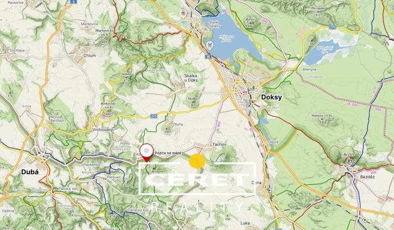394x230 pixels.
Task: Open the castle icon above Bezděz
Action: pyautogui.click(x=349, y=160)
